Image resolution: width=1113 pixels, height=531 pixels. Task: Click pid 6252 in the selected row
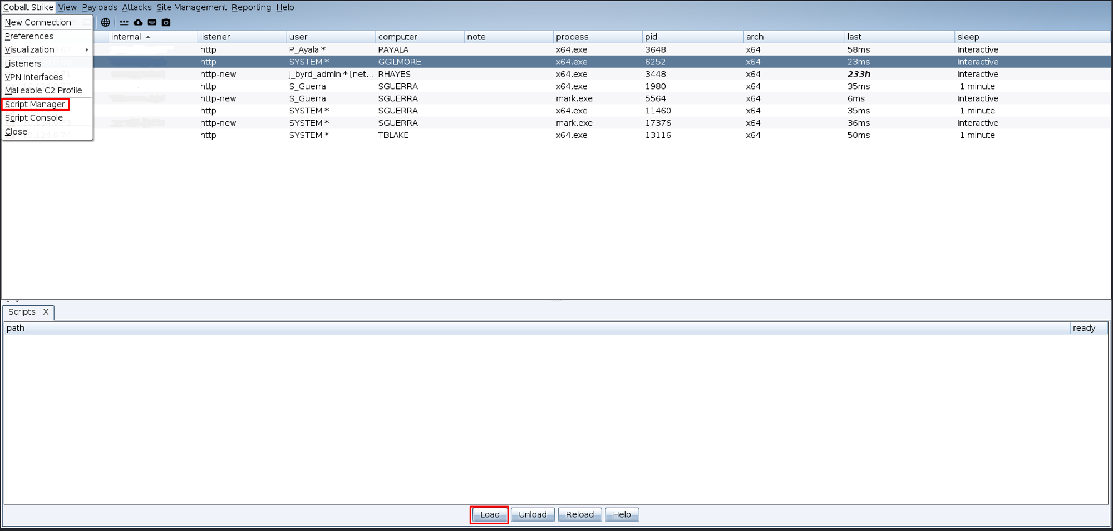pyautogui.click(x=656, y=62)
